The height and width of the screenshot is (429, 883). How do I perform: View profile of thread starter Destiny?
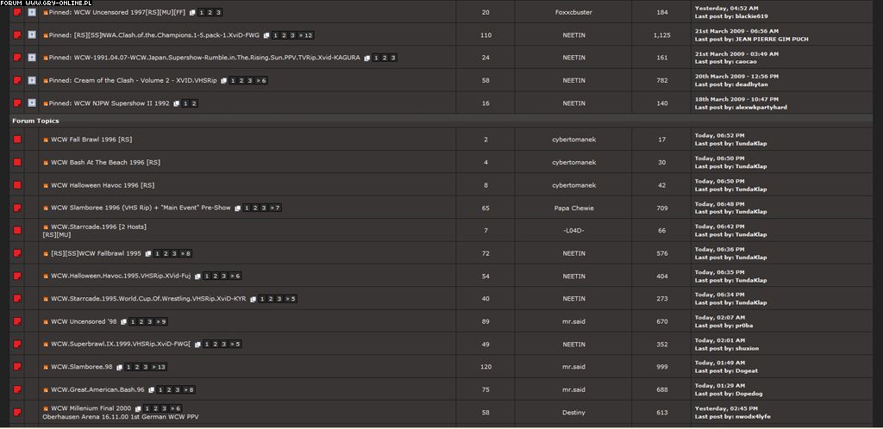(x=573, y=413)
